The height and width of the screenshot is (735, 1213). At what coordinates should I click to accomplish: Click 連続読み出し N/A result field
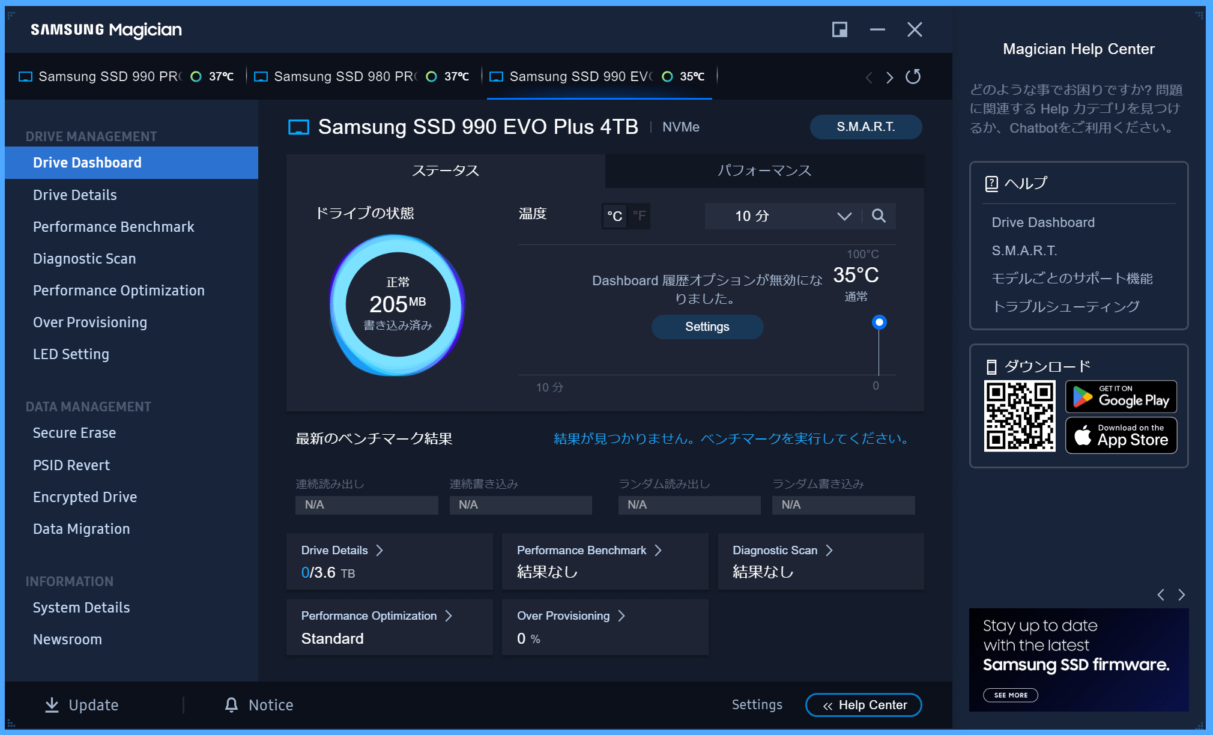pos(366,505)
